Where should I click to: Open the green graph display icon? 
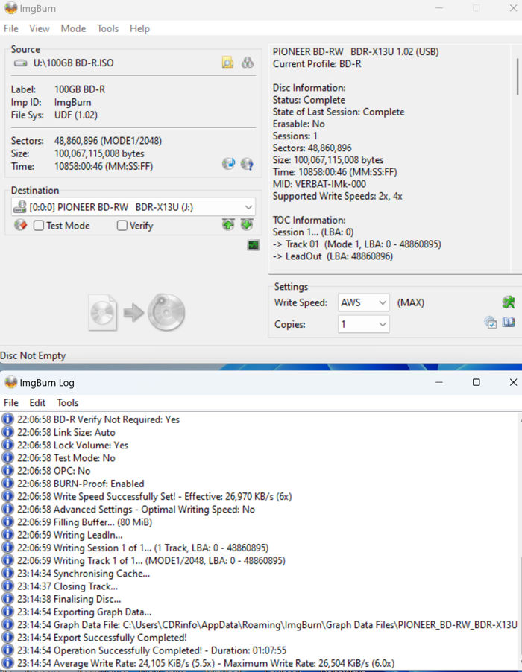click(x=254, y=245)
